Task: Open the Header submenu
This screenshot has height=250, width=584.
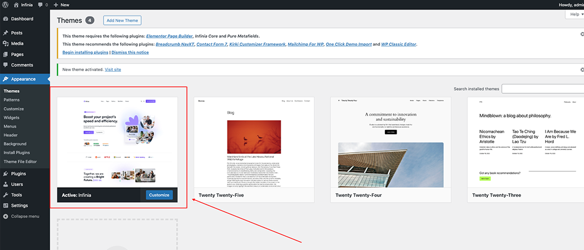Action: [x=11, y=135]
